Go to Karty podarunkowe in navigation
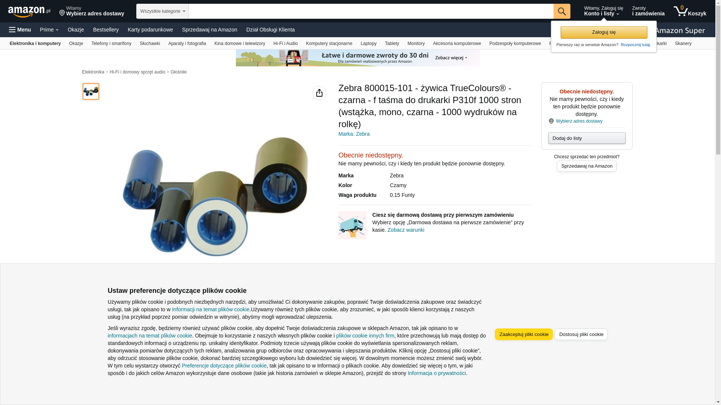 click(x=150, y=30)
